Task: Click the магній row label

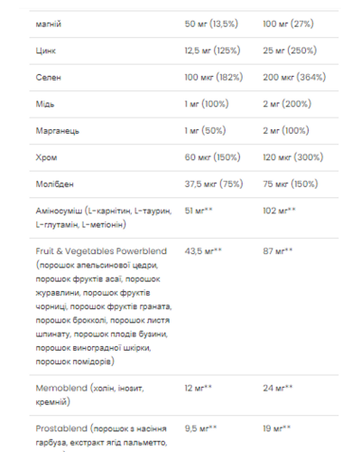Action: click(x=49, y=24)
